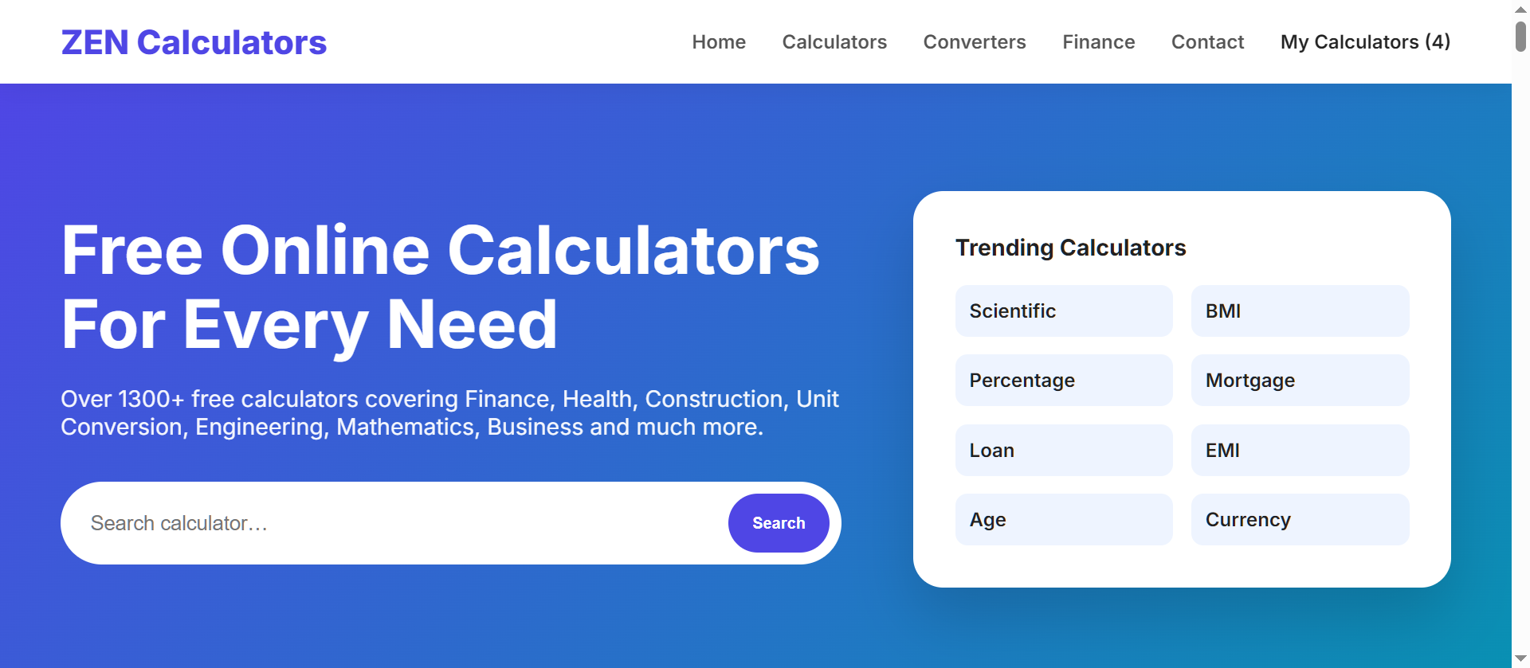
Task: Open the Mortgage calculator tile
Action: click(1300, 381)
